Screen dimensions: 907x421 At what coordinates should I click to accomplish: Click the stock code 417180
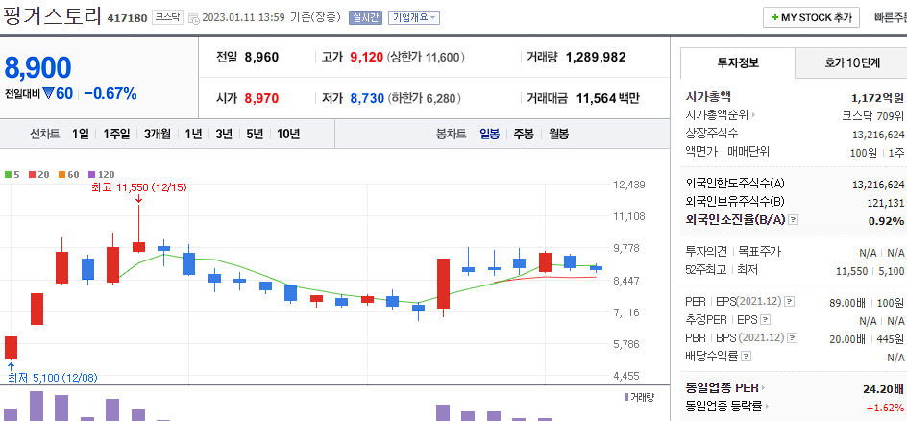point(127,18)
